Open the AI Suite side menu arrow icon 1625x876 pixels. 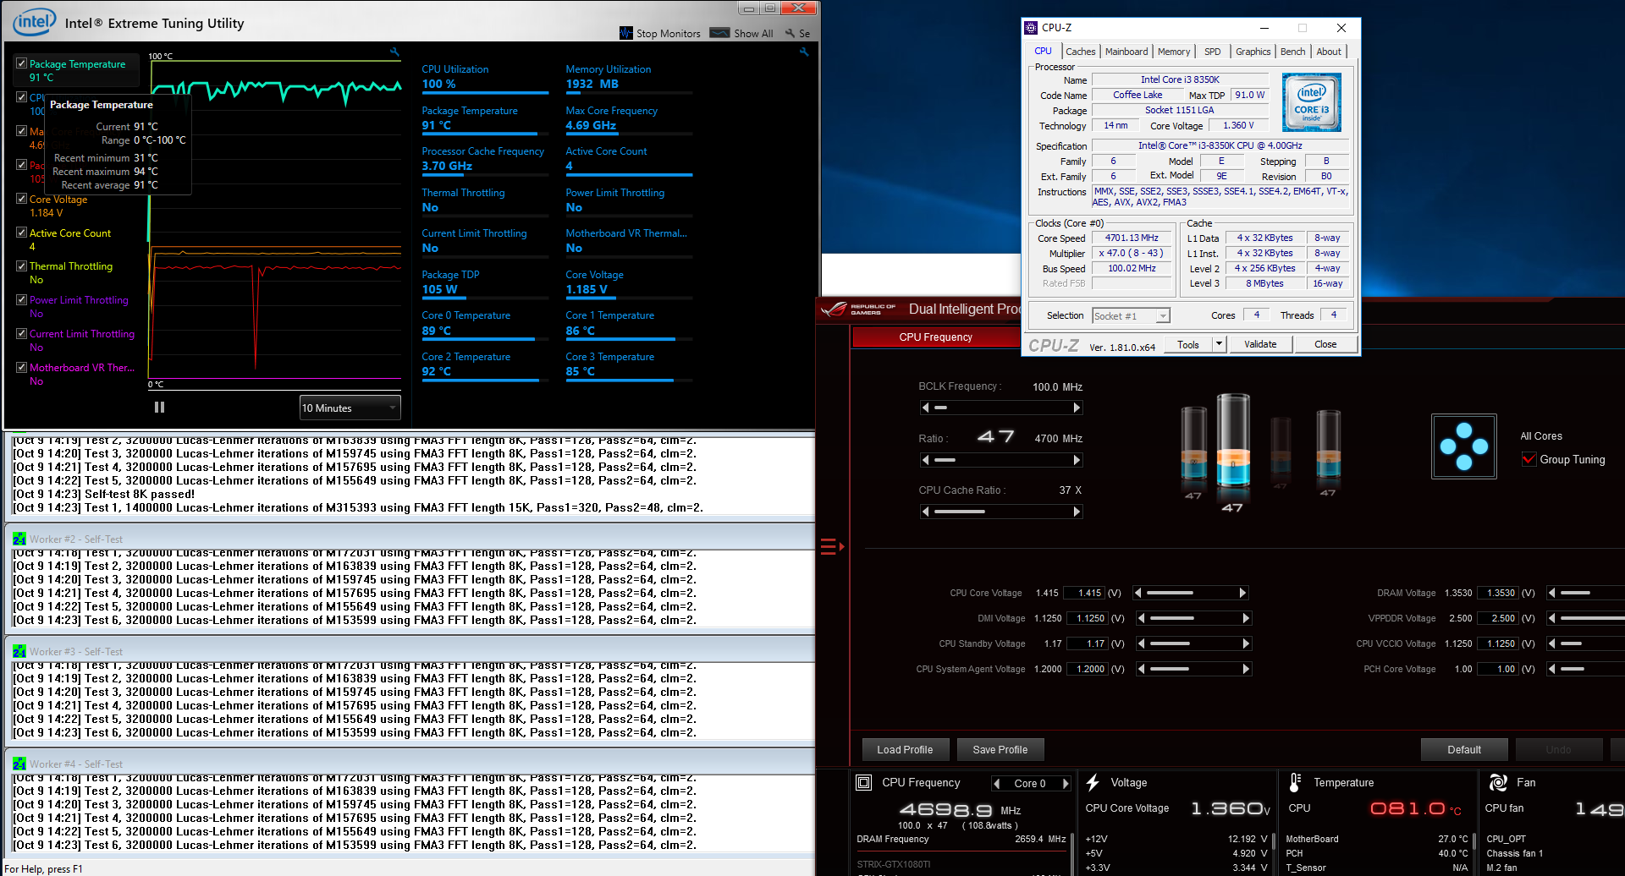tap(832, 546)
